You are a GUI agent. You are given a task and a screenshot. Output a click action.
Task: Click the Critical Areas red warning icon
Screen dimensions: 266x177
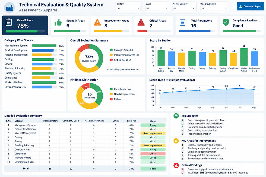141,22
